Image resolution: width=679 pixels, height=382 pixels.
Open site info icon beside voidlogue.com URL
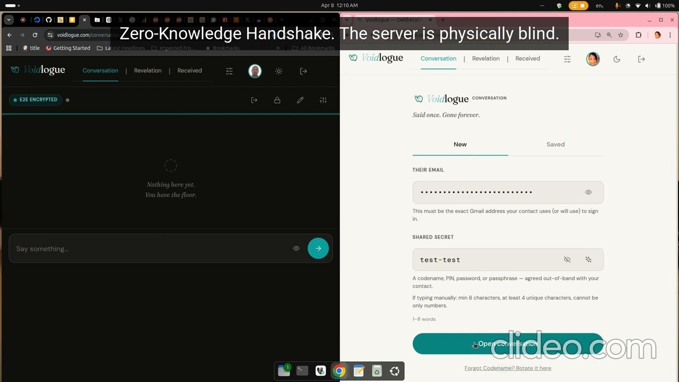pos(50,35)
